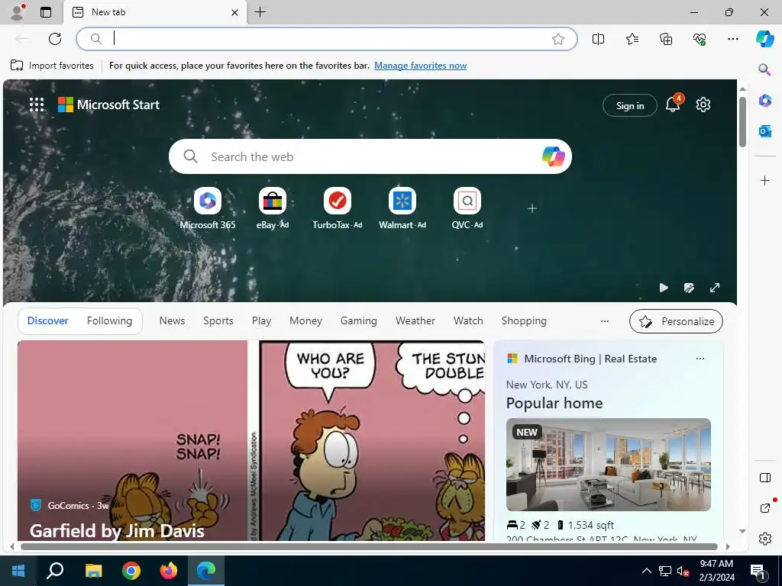Show hidden system tray icons

646,571
